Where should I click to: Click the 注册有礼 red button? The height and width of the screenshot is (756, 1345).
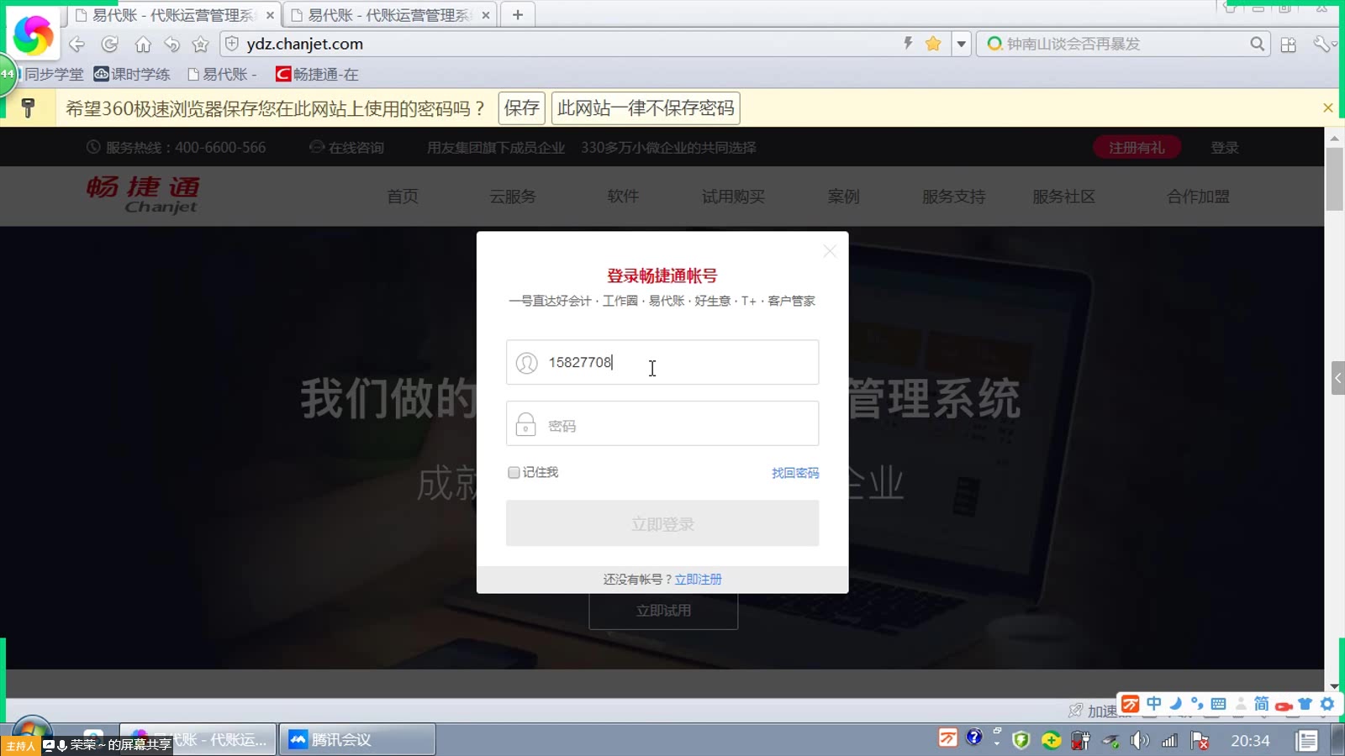[1137, 148]
